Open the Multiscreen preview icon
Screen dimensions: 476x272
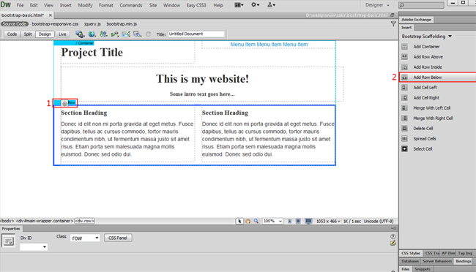80,34
